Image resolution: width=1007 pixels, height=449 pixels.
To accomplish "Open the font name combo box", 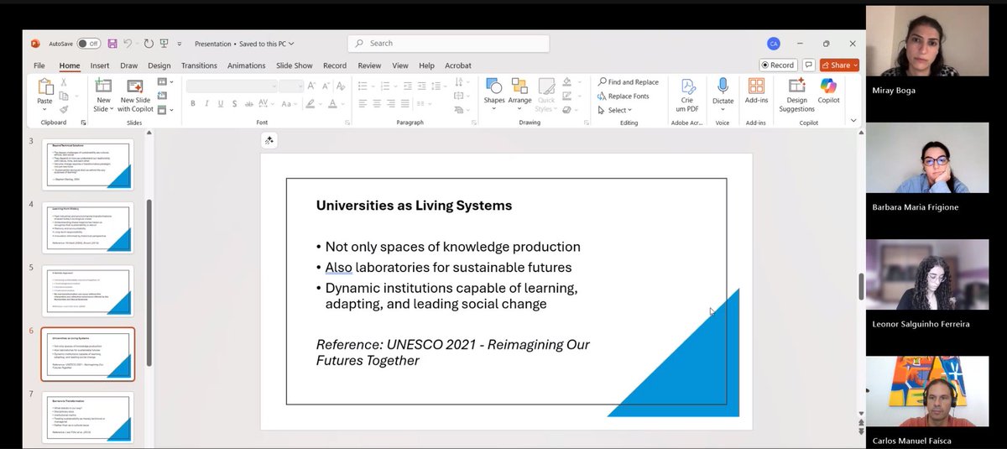I will (232, 86).
